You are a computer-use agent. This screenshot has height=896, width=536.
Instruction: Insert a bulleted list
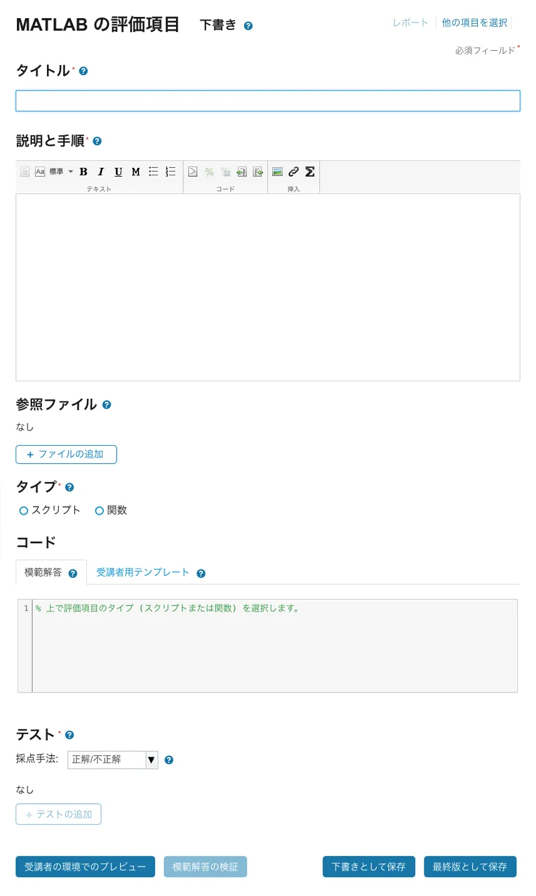(x=153, y=172)
